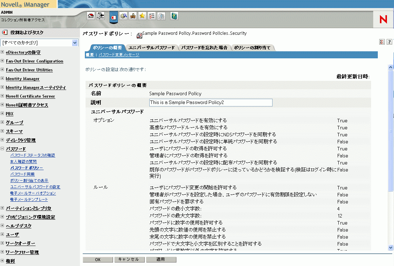394x266 pixels.
Task: Click the content scrollbar up arrow
Action: tap(390, 67)
